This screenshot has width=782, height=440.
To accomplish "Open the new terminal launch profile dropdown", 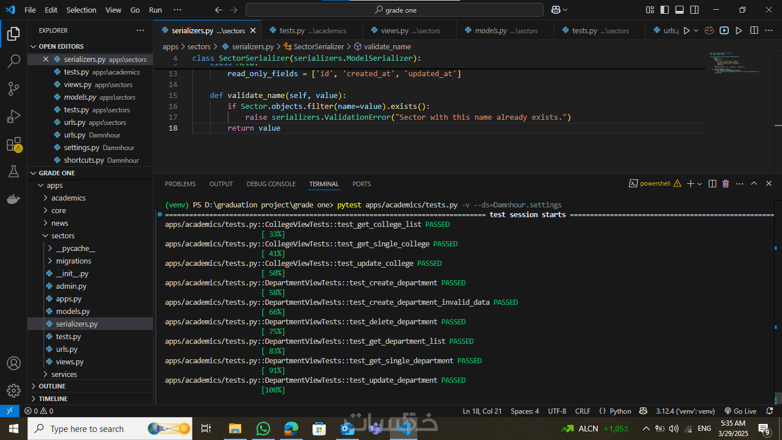I will click(701, 184).
